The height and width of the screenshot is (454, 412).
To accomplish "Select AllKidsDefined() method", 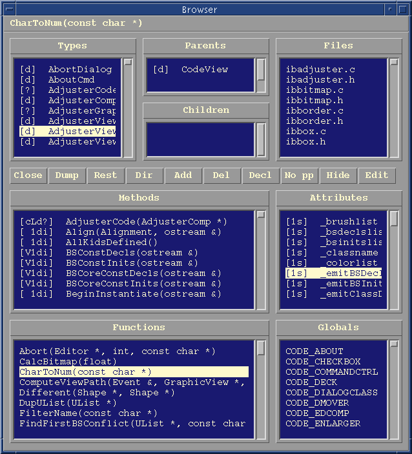I will pos(134,242).
